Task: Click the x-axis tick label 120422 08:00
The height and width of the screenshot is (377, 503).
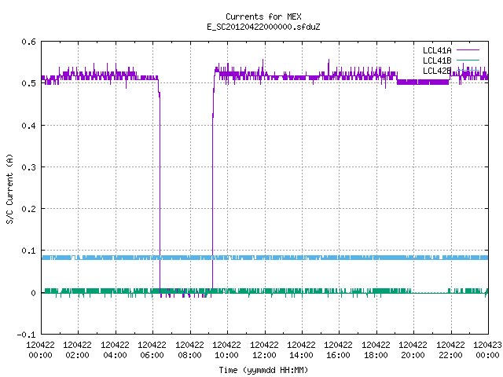Action: tap(189, 350)
